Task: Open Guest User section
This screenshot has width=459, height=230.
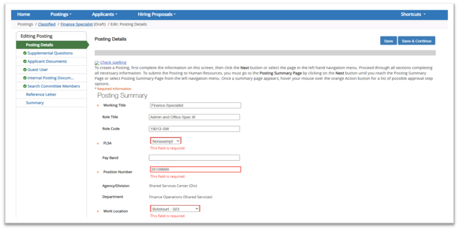Action: coord(38,69)
